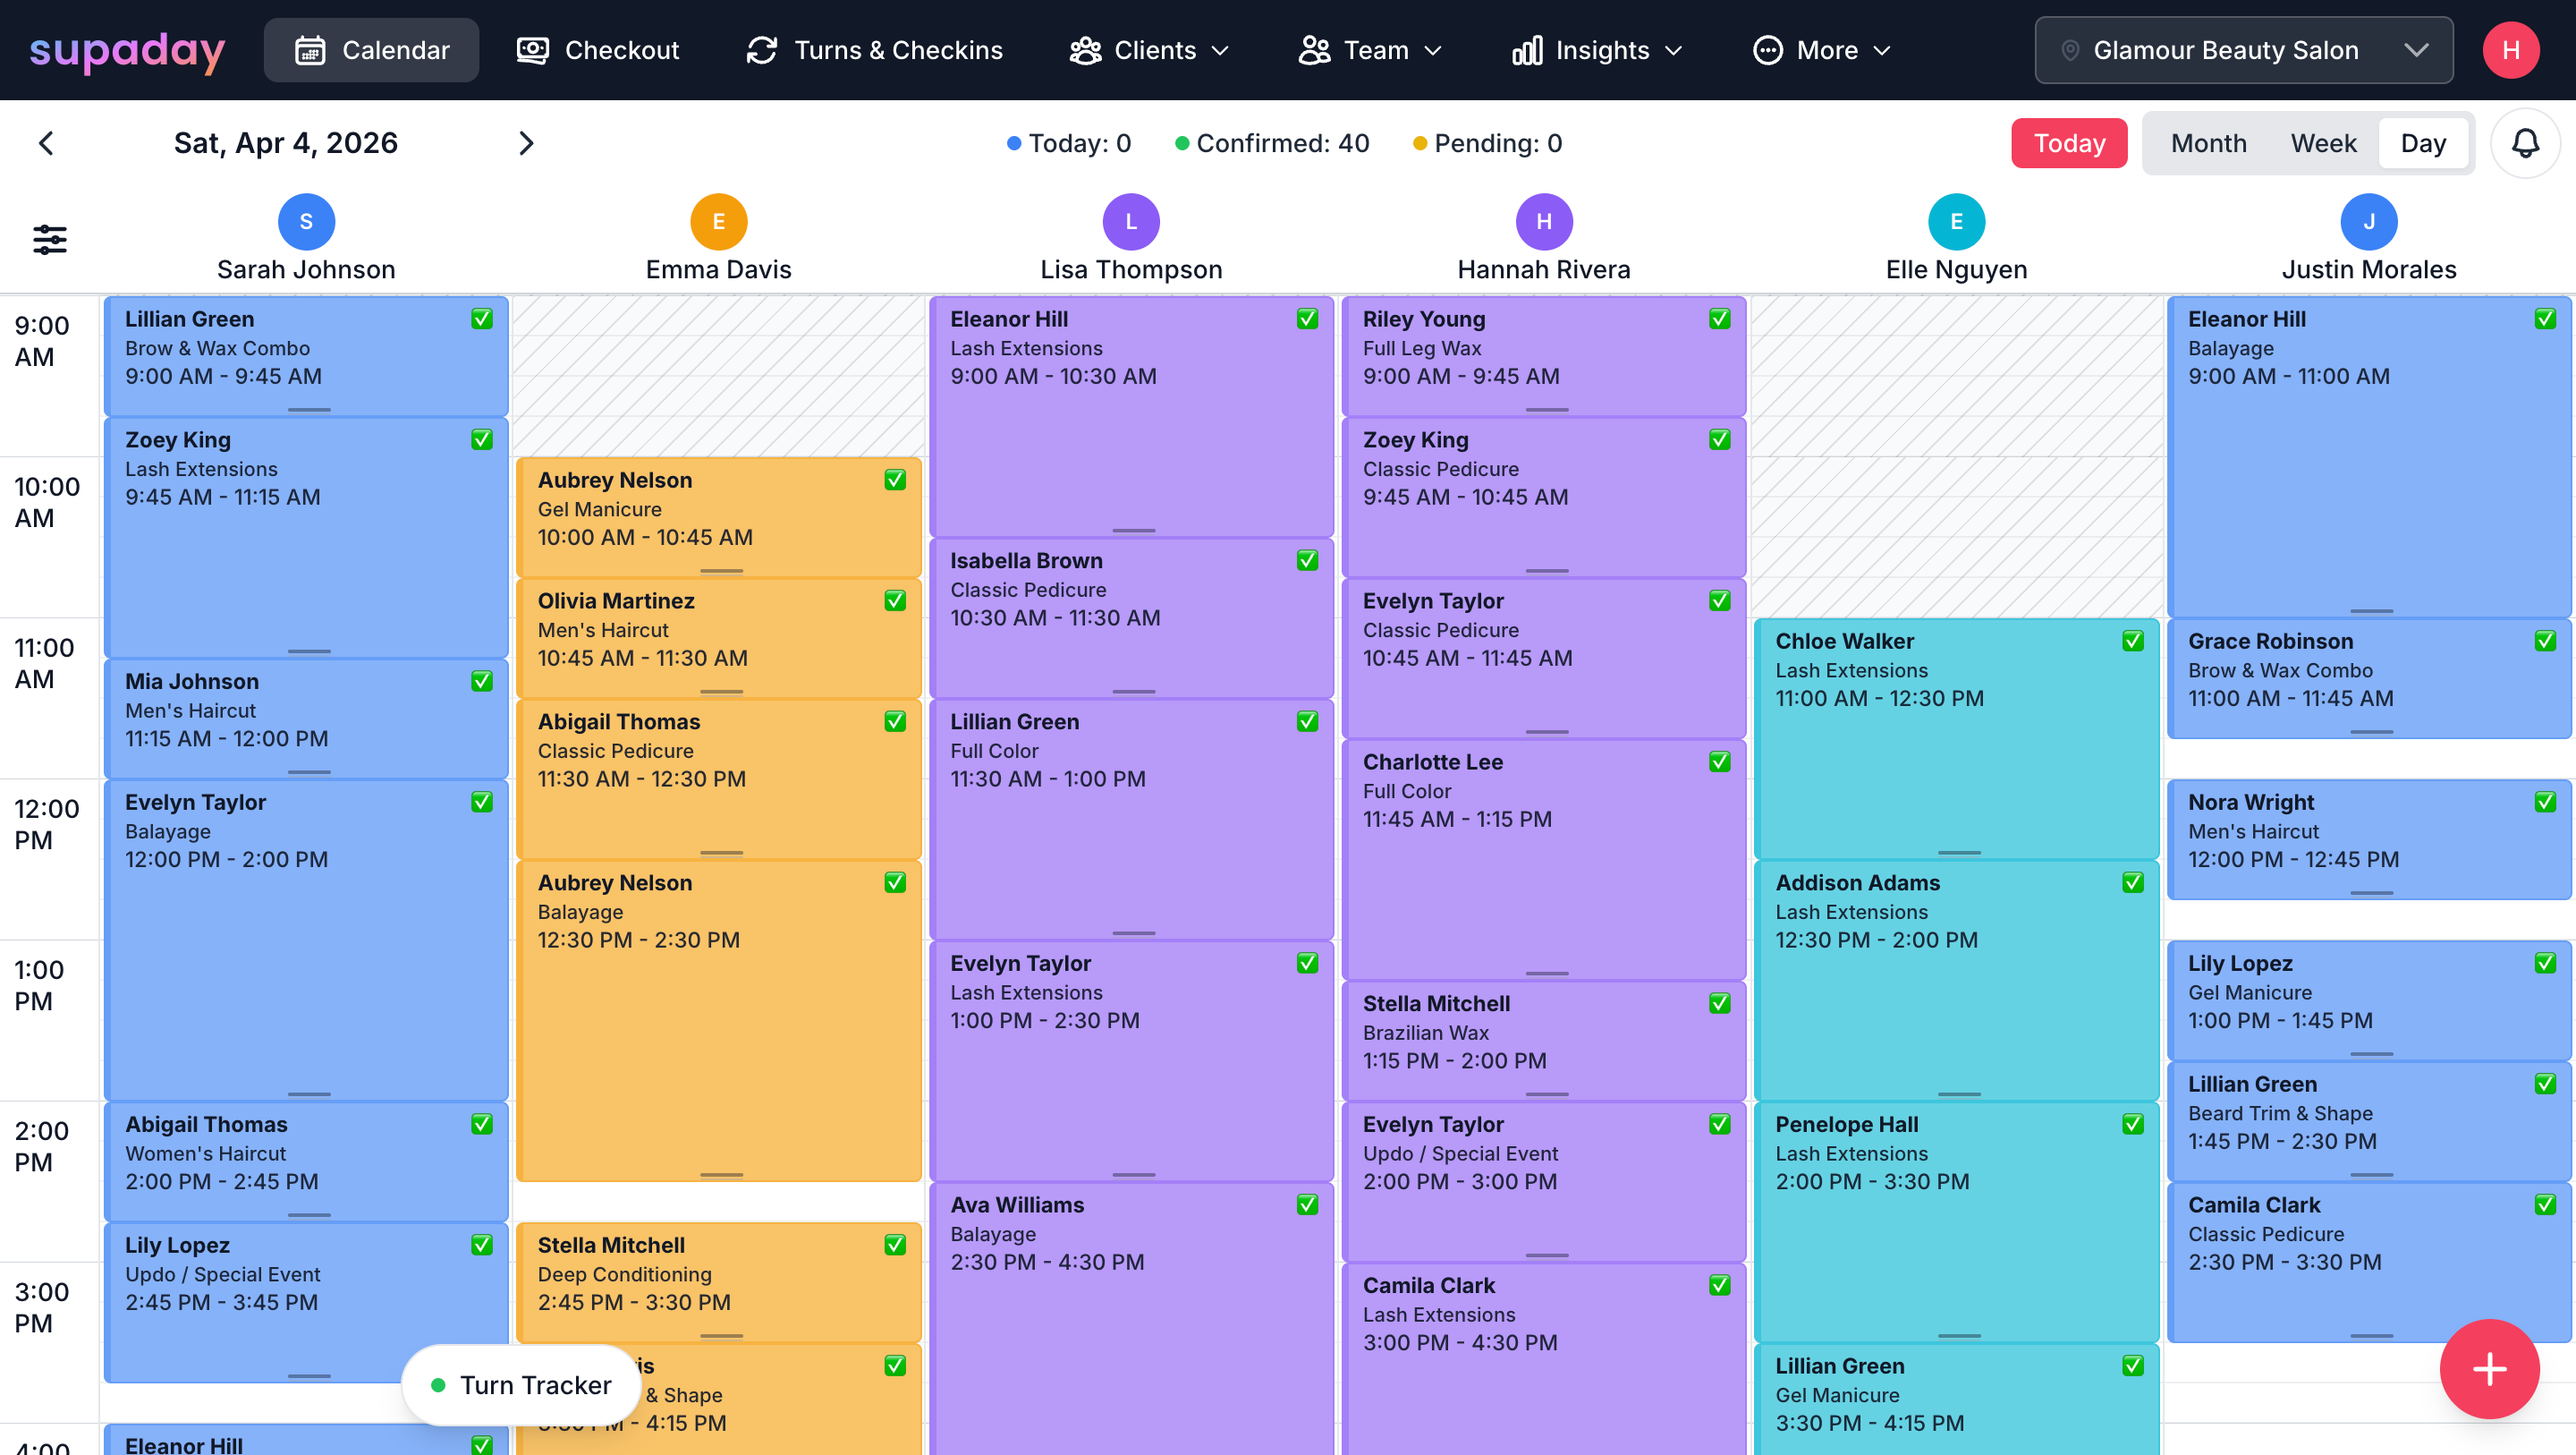Click the Today: 0 status indicator
This screenshot has width=2576, height=1455.
1068,143
